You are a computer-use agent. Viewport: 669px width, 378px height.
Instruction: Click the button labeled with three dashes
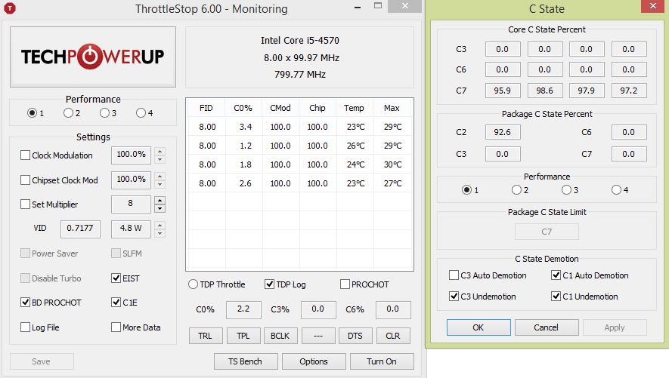(x=317, y=336)
